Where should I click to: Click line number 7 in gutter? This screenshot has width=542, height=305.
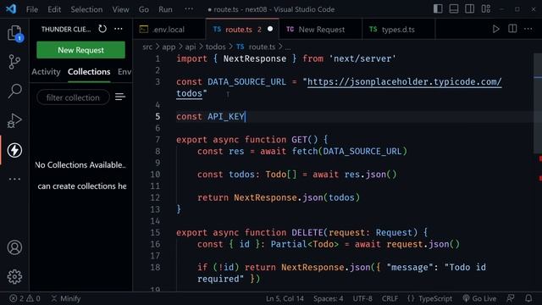click(x=158, y=140)
